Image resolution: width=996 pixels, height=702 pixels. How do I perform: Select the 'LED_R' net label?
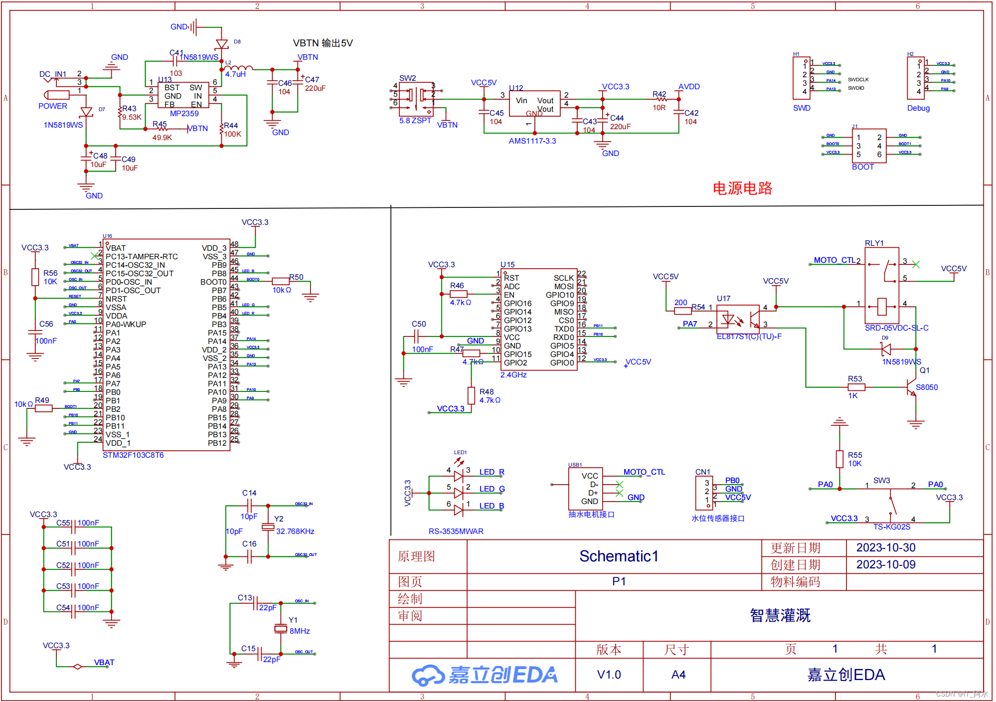[x=492, y=472]
